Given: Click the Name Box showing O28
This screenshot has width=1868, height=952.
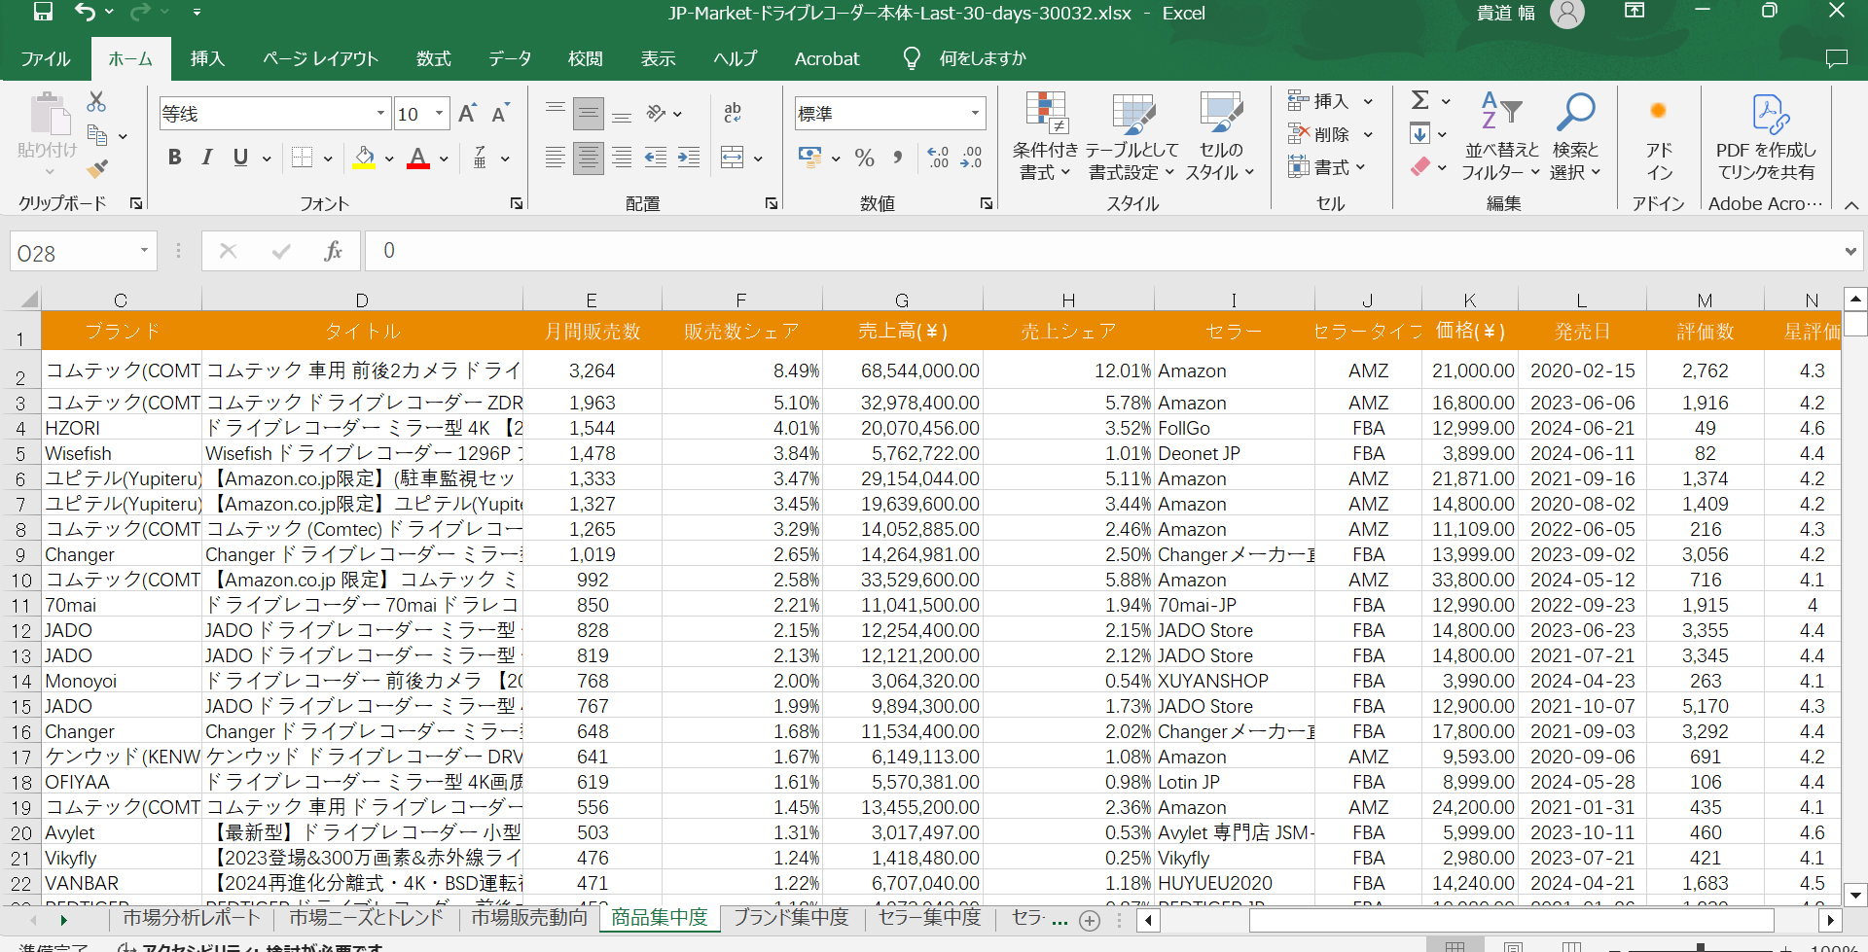Looking at the screenshot, I should click(84, 253).
